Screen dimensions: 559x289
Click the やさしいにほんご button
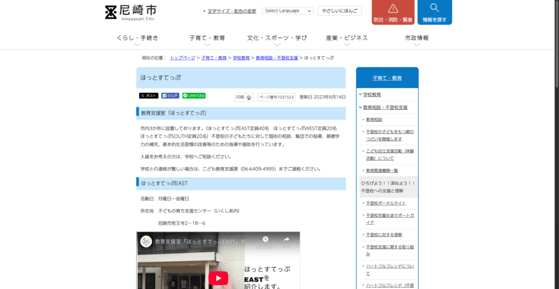point(340,11)
